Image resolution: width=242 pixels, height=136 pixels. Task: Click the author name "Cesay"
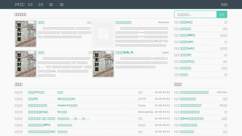[x=142, y=106]
